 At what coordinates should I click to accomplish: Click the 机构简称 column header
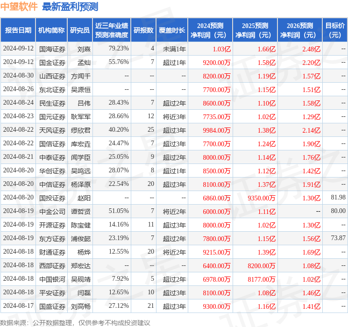tap(51, 30)
